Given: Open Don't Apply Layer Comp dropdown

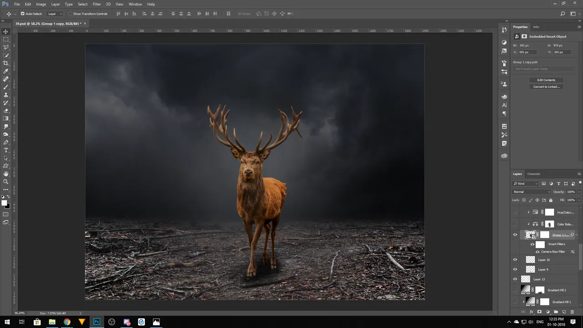Looking at the screenshot, I should [544, 69].
